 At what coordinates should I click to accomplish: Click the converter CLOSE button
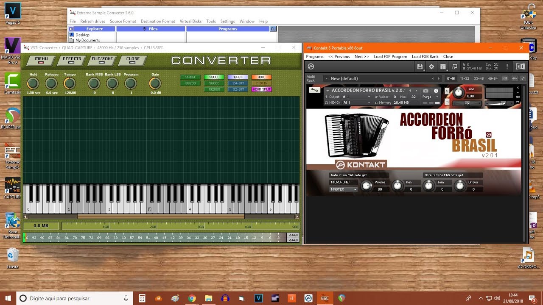click(133, 60)
